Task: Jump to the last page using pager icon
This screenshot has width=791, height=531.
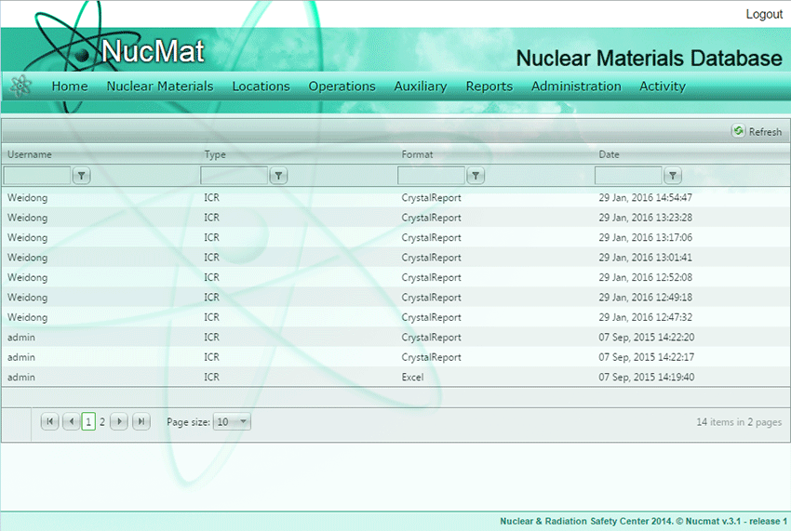Action: coord(141,422)
